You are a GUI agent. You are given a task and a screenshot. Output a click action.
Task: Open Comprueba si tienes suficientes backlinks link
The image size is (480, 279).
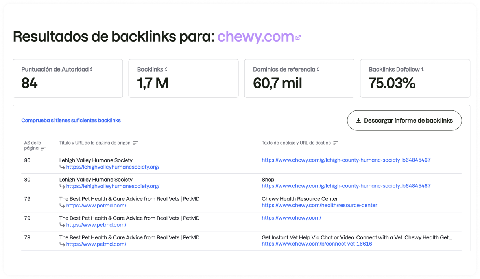(x=71, y=121)
